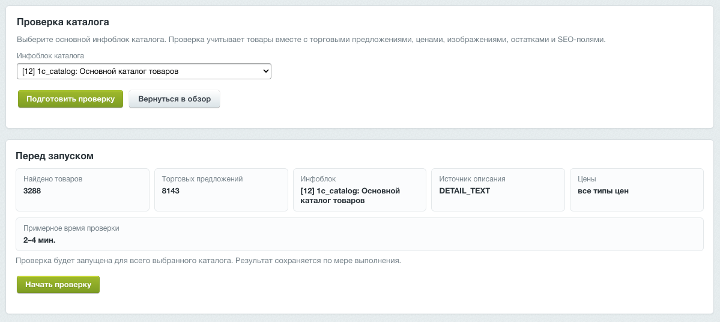Image resolution: width=720 pixels, height=322 pixels.
Task: Click the Торговых предложений label
Action: [202, 179]
